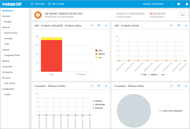
Task: Open Packages in the sidebar
Action: pos(9,39)
